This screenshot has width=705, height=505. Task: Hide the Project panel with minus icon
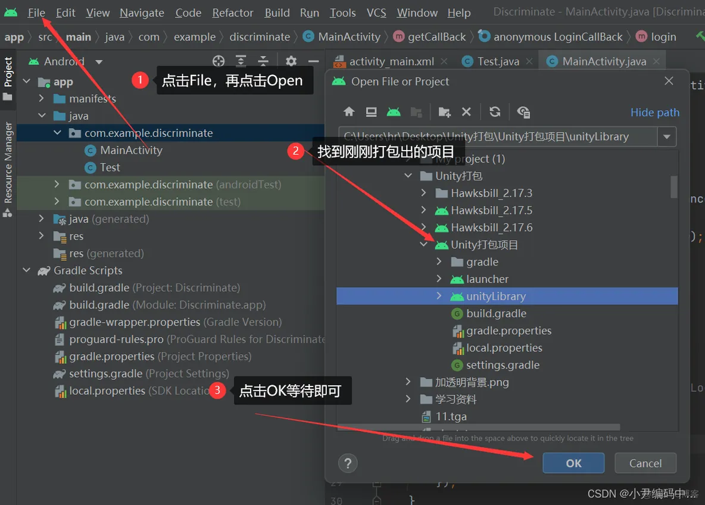point(313,61)
